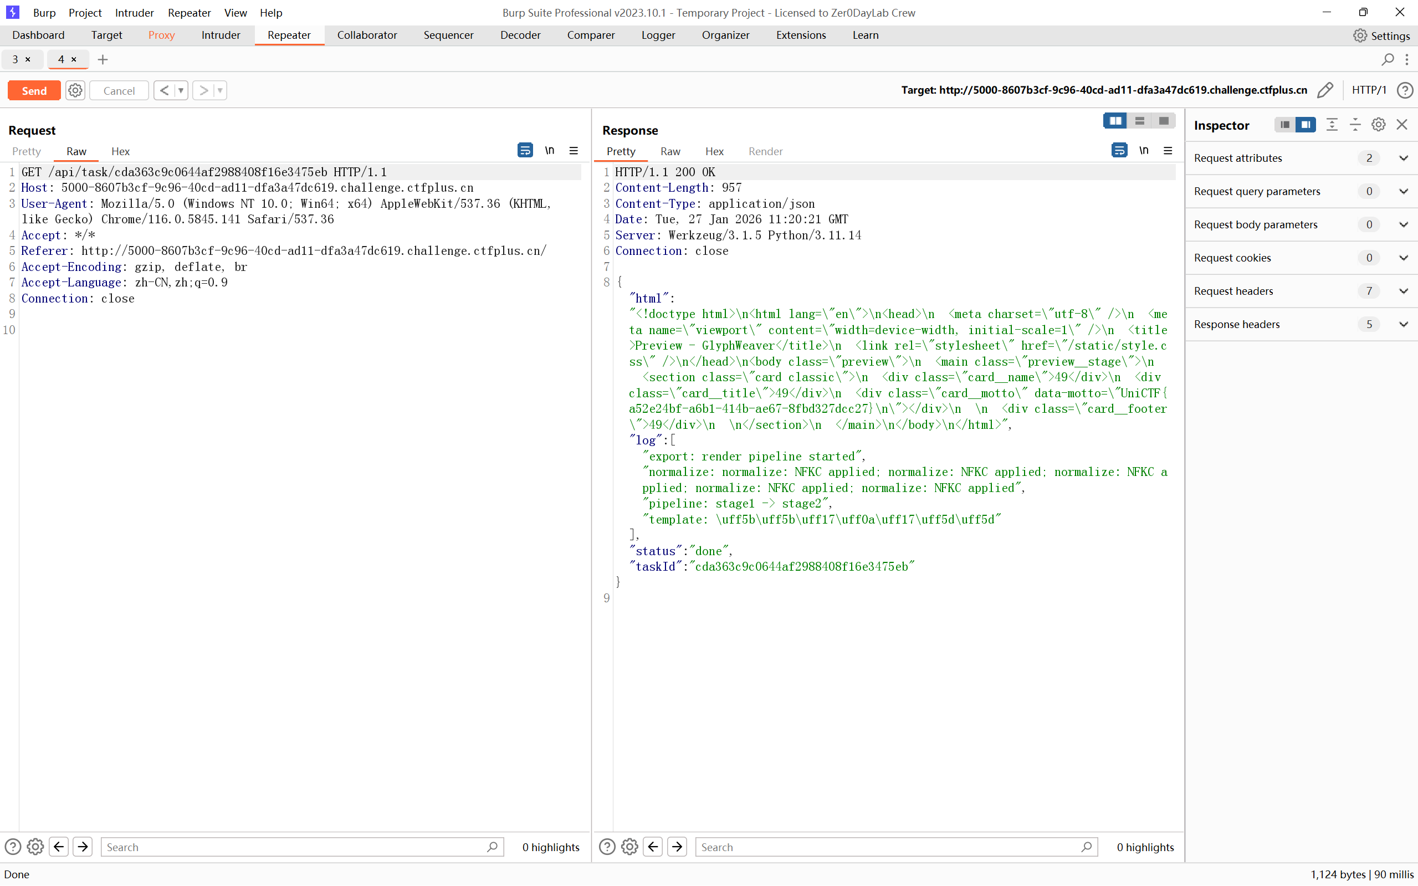Toggle response non-printable characters \n
Screen dimensions: 1418x886
pos(1144,151)
